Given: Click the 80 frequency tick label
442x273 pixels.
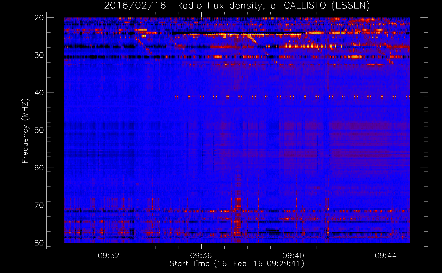Looking at the screenshot, I should click(39, 243).
